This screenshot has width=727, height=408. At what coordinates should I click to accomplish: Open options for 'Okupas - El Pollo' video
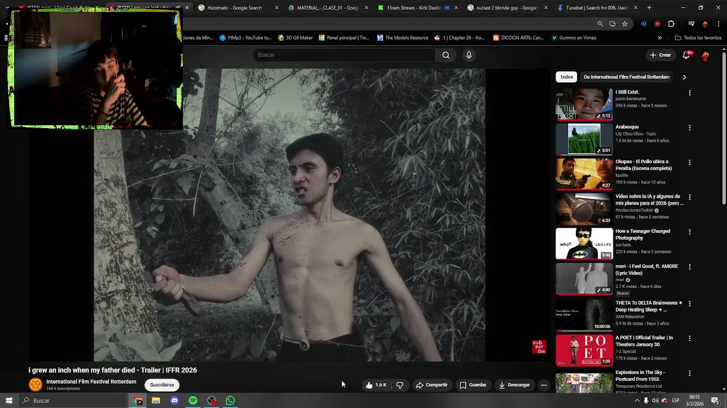coord(690,163)
